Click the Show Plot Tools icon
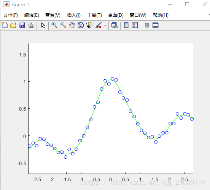Viewport: 210px width, 190px height. click(x=156, y=25)
